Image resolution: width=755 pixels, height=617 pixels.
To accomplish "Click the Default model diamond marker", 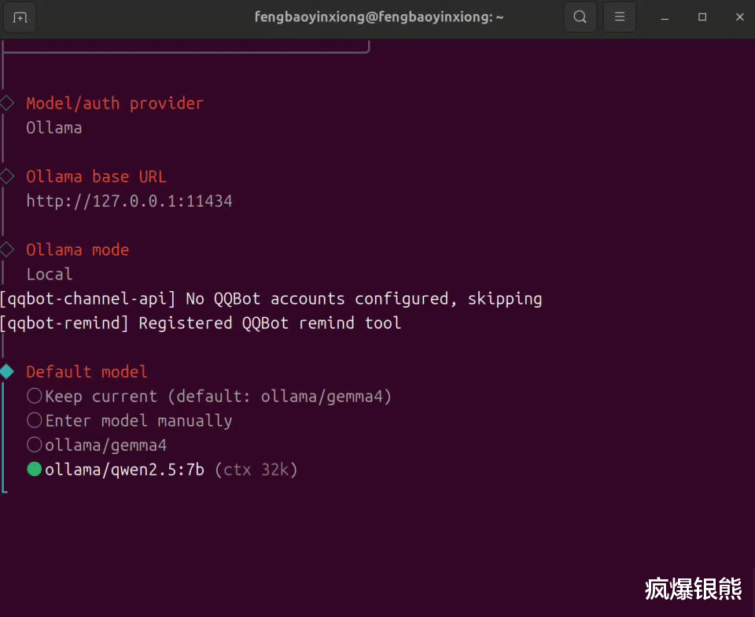I will (7, 371).
